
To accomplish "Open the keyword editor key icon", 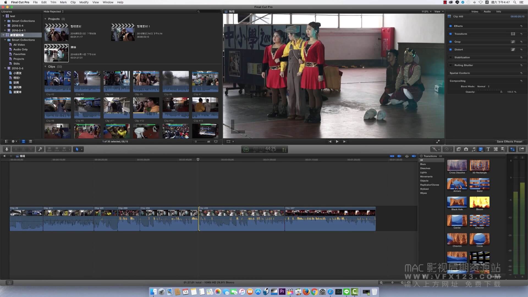I will pyautogui.click(x=40, y=149).
